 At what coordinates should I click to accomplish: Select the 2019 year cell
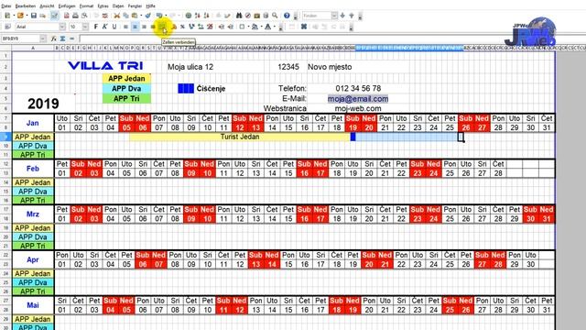click(x=43, y=104)
